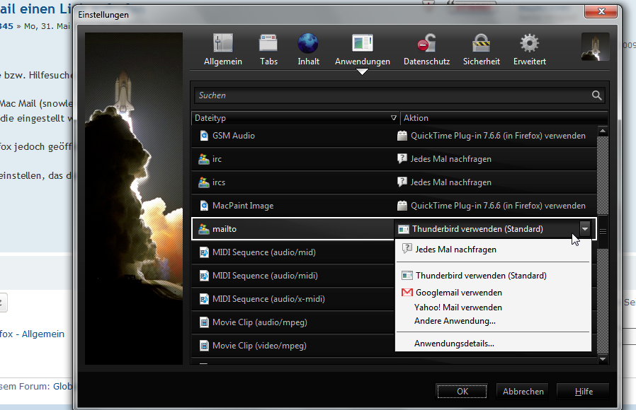
Task: Open the Erweitert gear icon
Action: click(x=529, y=44)
